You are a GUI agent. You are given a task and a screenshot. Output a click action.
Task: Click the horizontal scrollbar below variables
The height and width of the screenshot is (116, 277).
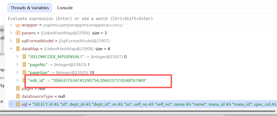pyautogui.click(x=138, y=111)
